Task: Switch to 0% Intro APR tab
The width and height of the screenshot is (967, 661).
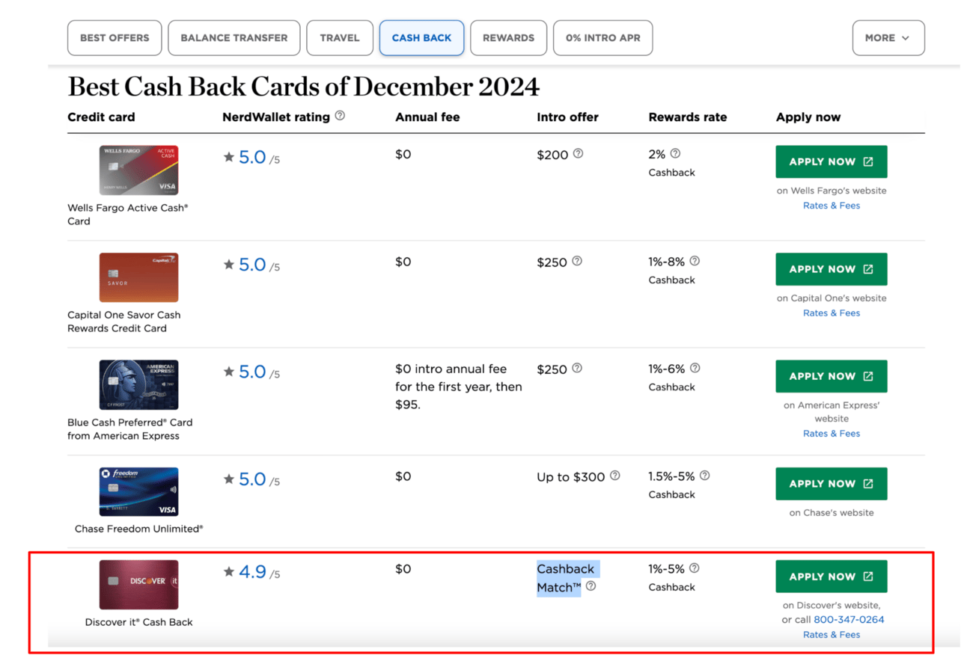Action: [x=603, y=38]
